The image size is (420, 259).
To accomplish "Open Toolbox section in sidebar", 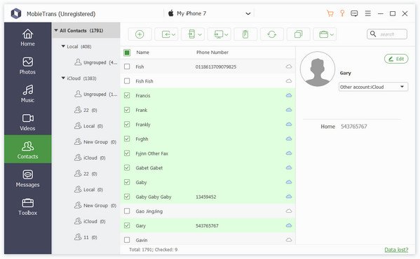I will pyautogui.click(x=28, y=207).
